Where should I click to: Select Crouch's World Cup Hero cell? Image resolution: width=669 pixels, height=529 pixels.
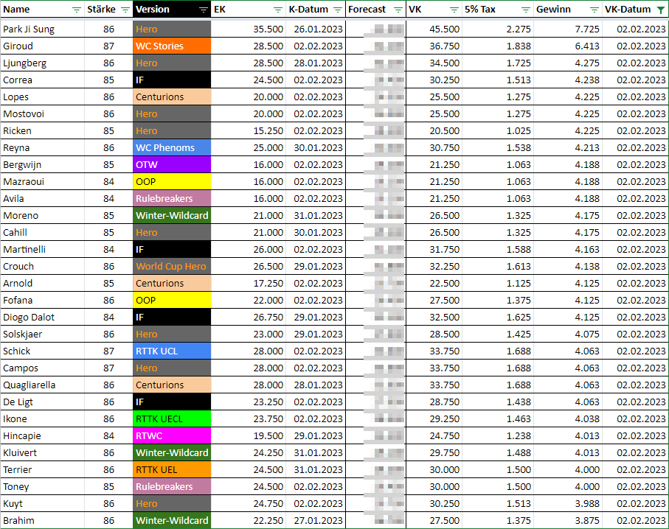click(172, 267)
